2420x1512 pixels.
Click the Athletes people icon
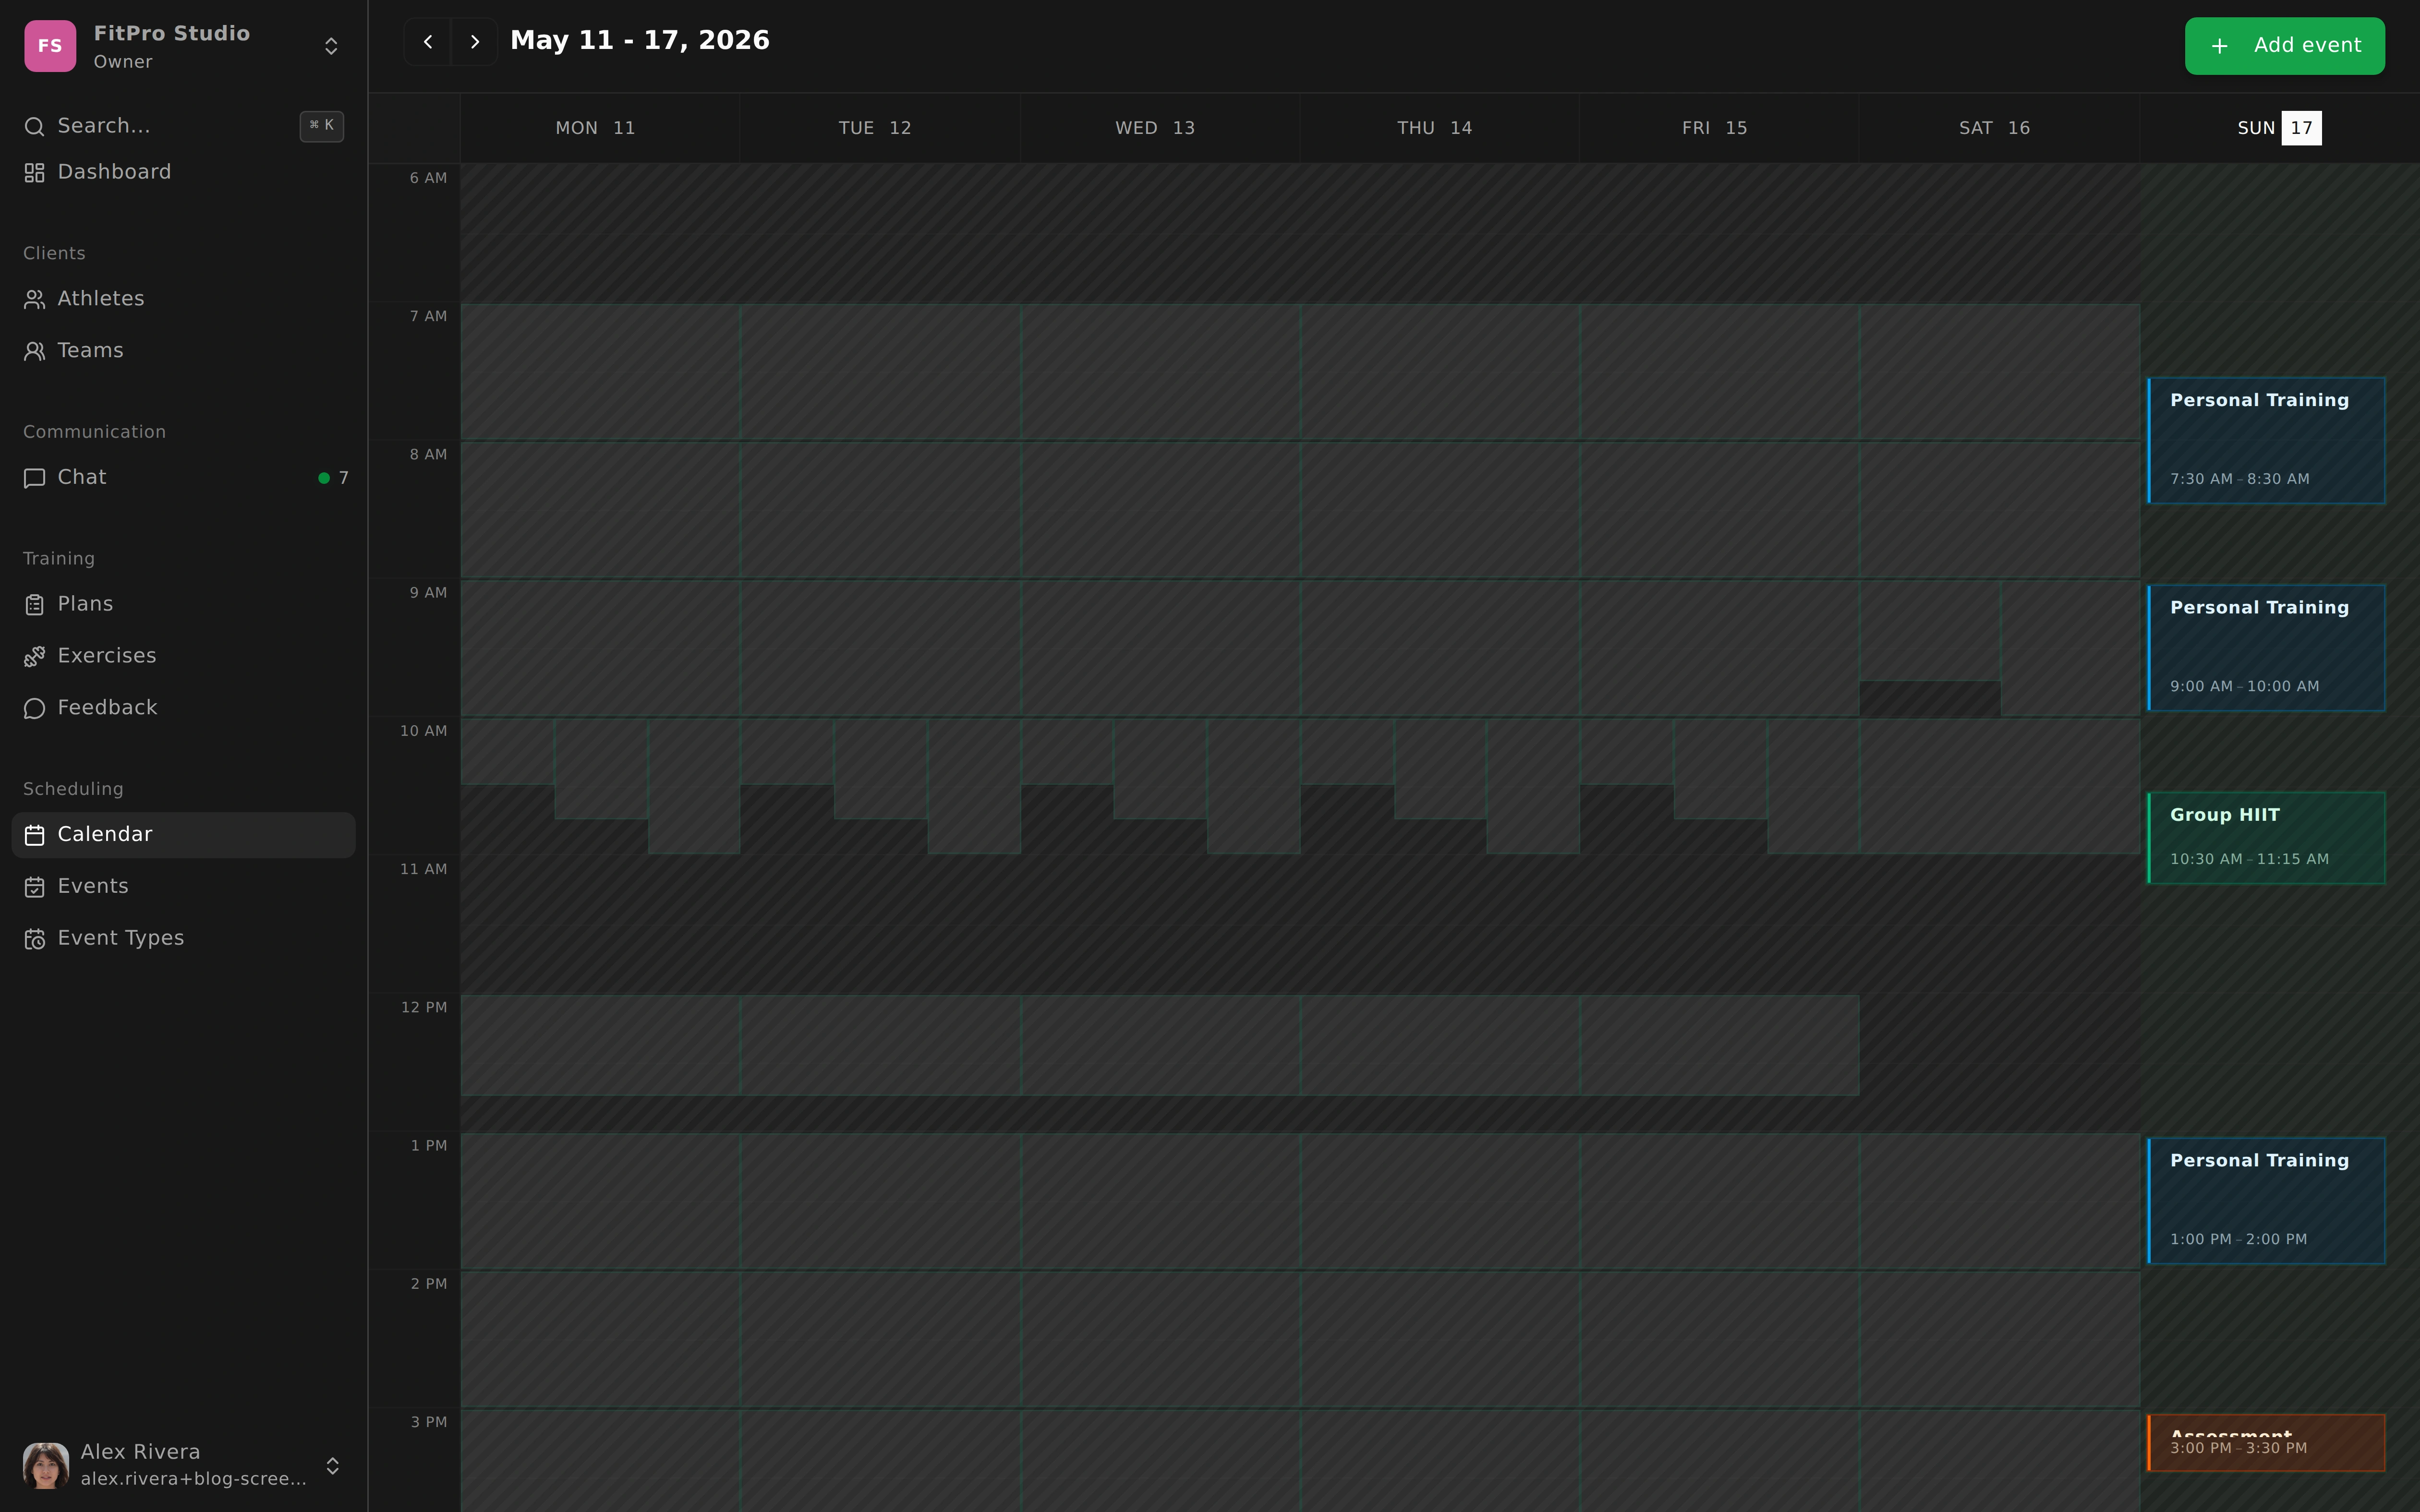coord(34,300)
